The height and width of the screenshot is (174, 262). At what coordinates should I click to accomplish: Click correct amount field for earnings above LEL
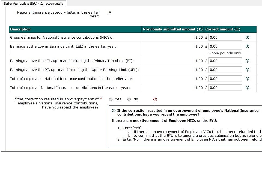click(225, 61)
